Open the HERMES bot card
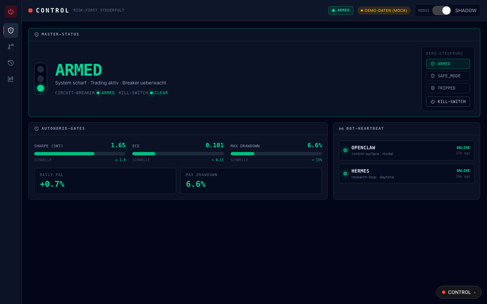This screenshot has height=304, width=487. [x=407, y=174]
